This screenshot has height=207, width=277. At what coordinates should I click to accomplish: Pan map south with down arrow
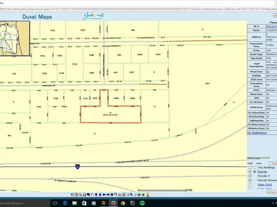tap(100, 194)
